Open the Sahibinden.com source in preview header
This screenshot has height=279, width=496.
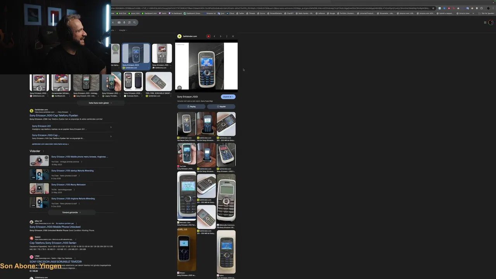coord(187,36)
